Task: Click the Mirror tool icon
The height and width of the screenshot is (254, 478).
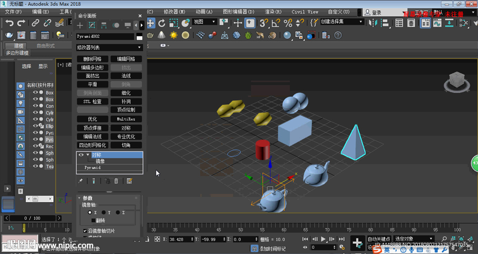Action: tap(373, 23)
